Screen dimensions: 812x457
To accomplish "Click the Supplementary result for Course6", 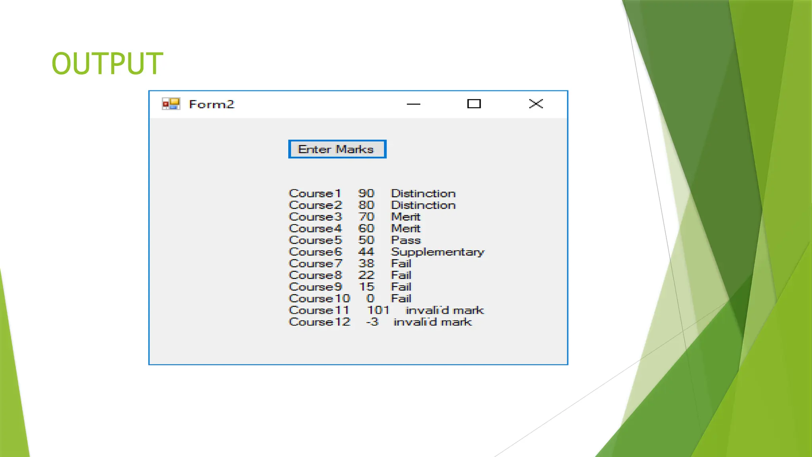I will pos(437,252).
